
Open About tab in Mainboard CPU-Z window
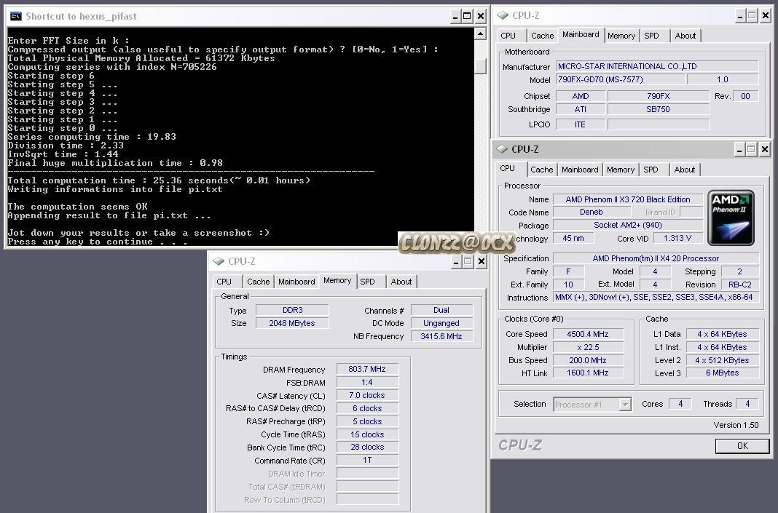pyautogui.click(x=685, y=36)
